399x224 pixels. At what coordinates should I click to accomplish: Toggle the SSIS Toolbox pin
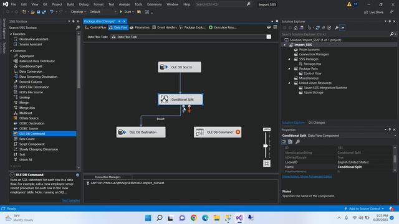point(74,21)
